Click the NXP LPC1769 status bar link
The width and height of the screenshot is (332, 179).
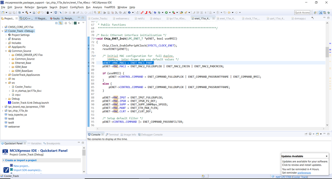click(x=291, y=177)
